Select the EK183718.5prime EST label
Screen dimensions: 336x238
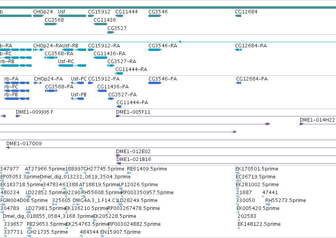(22, 185)
